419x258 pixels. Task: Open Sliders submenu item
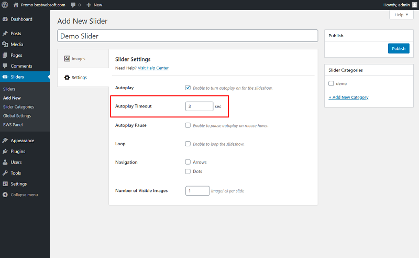click(9, 89)
